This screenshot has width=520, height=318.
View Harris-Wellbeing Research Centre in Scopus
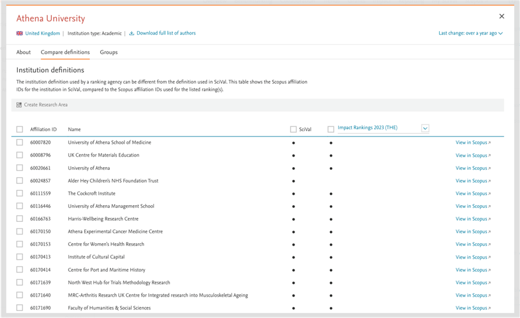[x=473, y=219]
